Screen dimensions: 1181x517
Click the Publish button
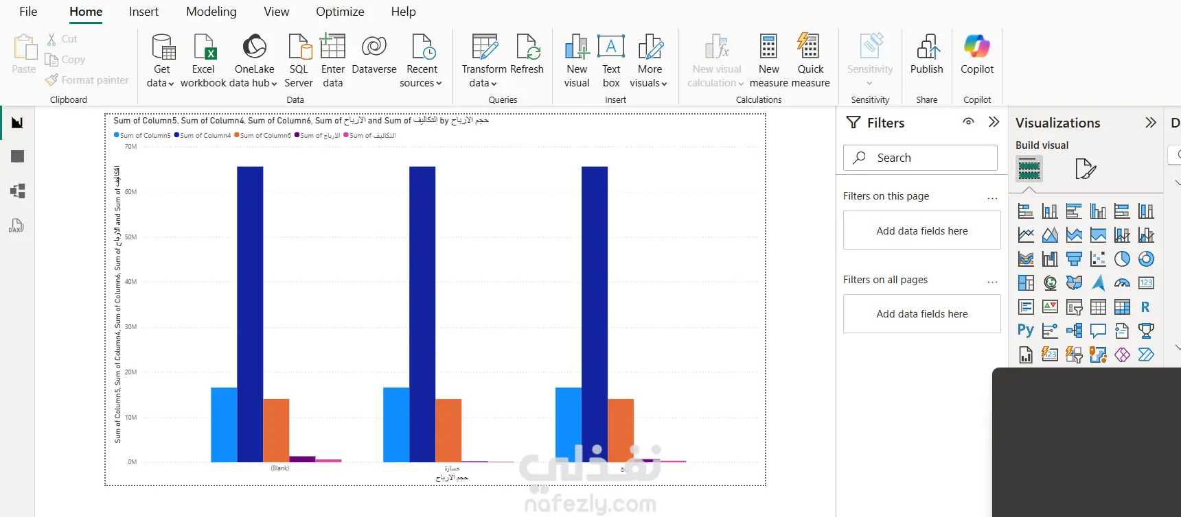coord(927,55)
